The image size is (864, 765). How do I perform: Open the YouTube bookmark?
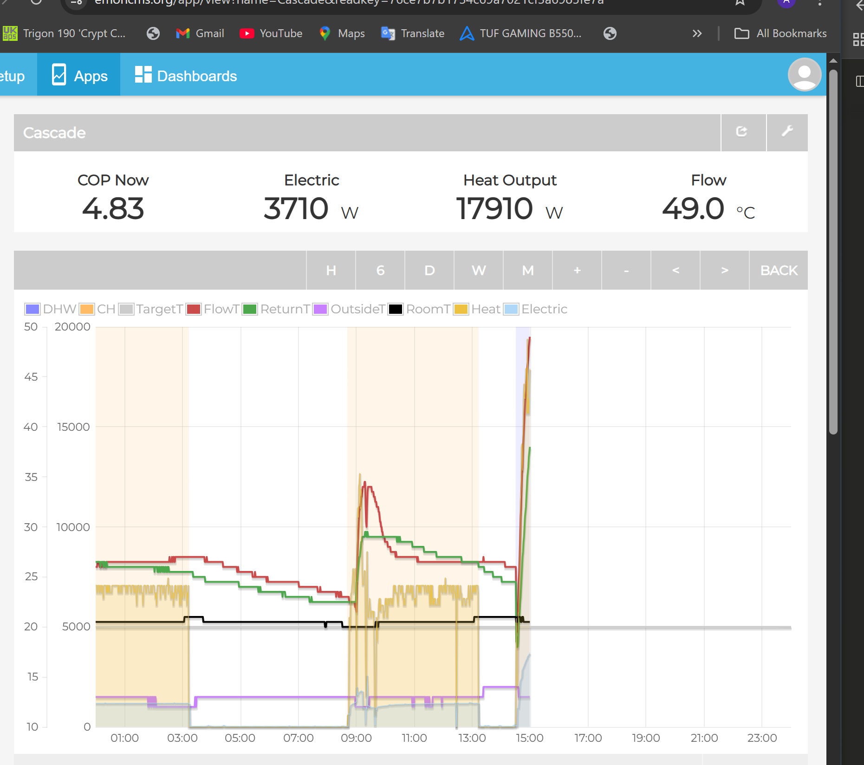(271, 33)
